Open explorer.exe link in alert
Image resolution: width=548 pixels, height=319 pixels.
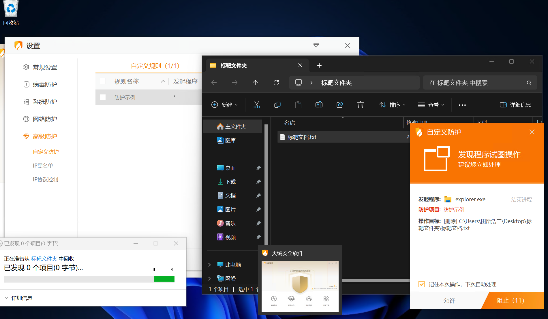pos(470,199)
